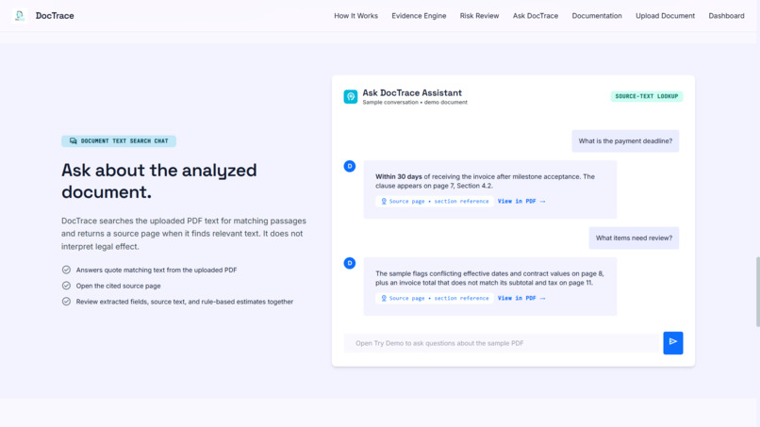Screen dimensions: 760x427
Task: Click the chat icon in Document Text Search Chat badge
Action: coord(74,141)
